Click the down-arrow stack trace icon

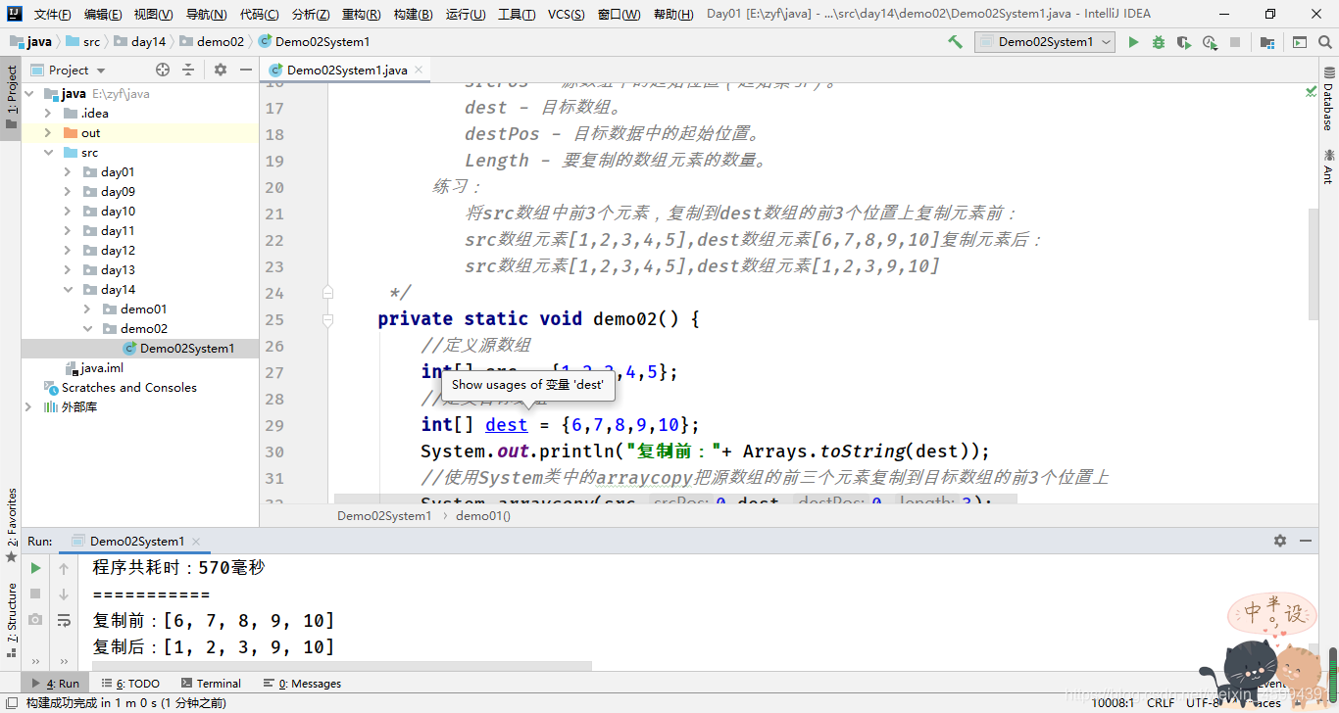point(64,594)
